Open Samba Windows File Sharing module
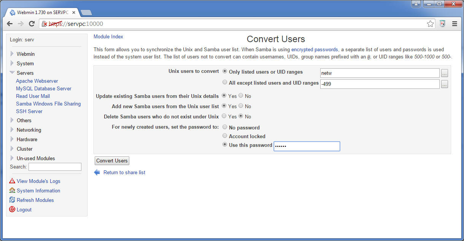Viewport: 464px width, 241px height. pos(48,104)
